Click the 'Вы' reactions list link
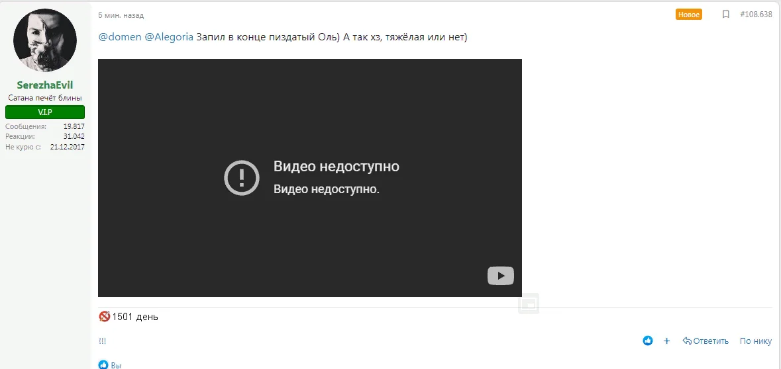This screenshot has width=781, height=369. click(x=116, y=365)
